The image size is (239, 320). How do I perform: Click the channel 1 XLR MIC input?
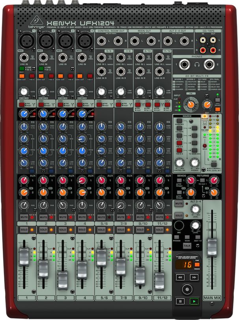(x=26, y=41)
